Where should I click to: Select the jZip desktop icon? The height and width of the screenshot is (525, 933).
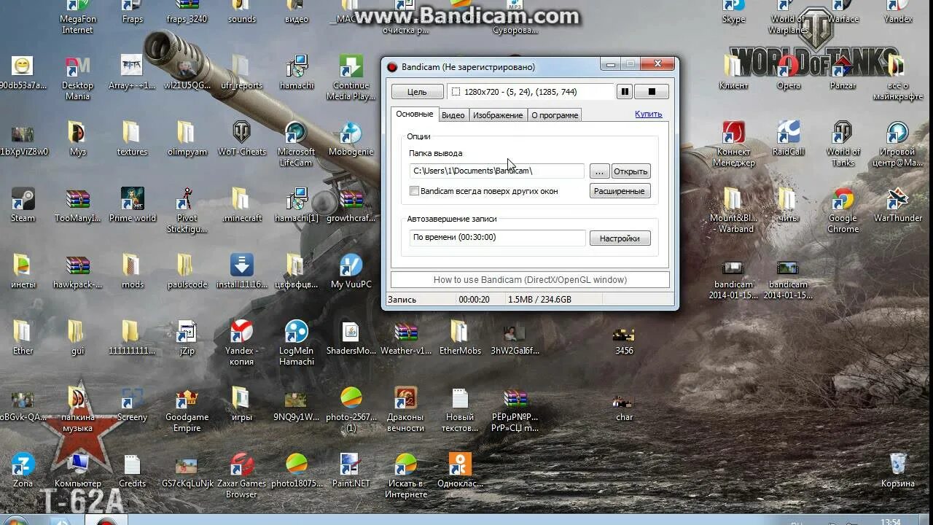187,338
